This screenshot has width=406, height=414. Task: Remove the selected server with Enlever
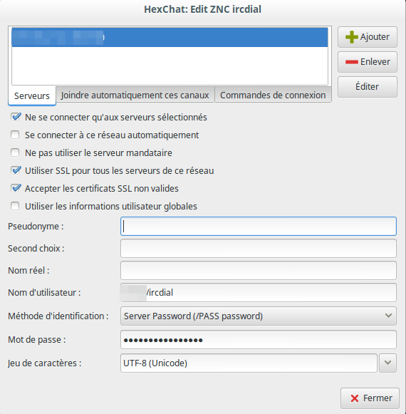tap(368, 62)
